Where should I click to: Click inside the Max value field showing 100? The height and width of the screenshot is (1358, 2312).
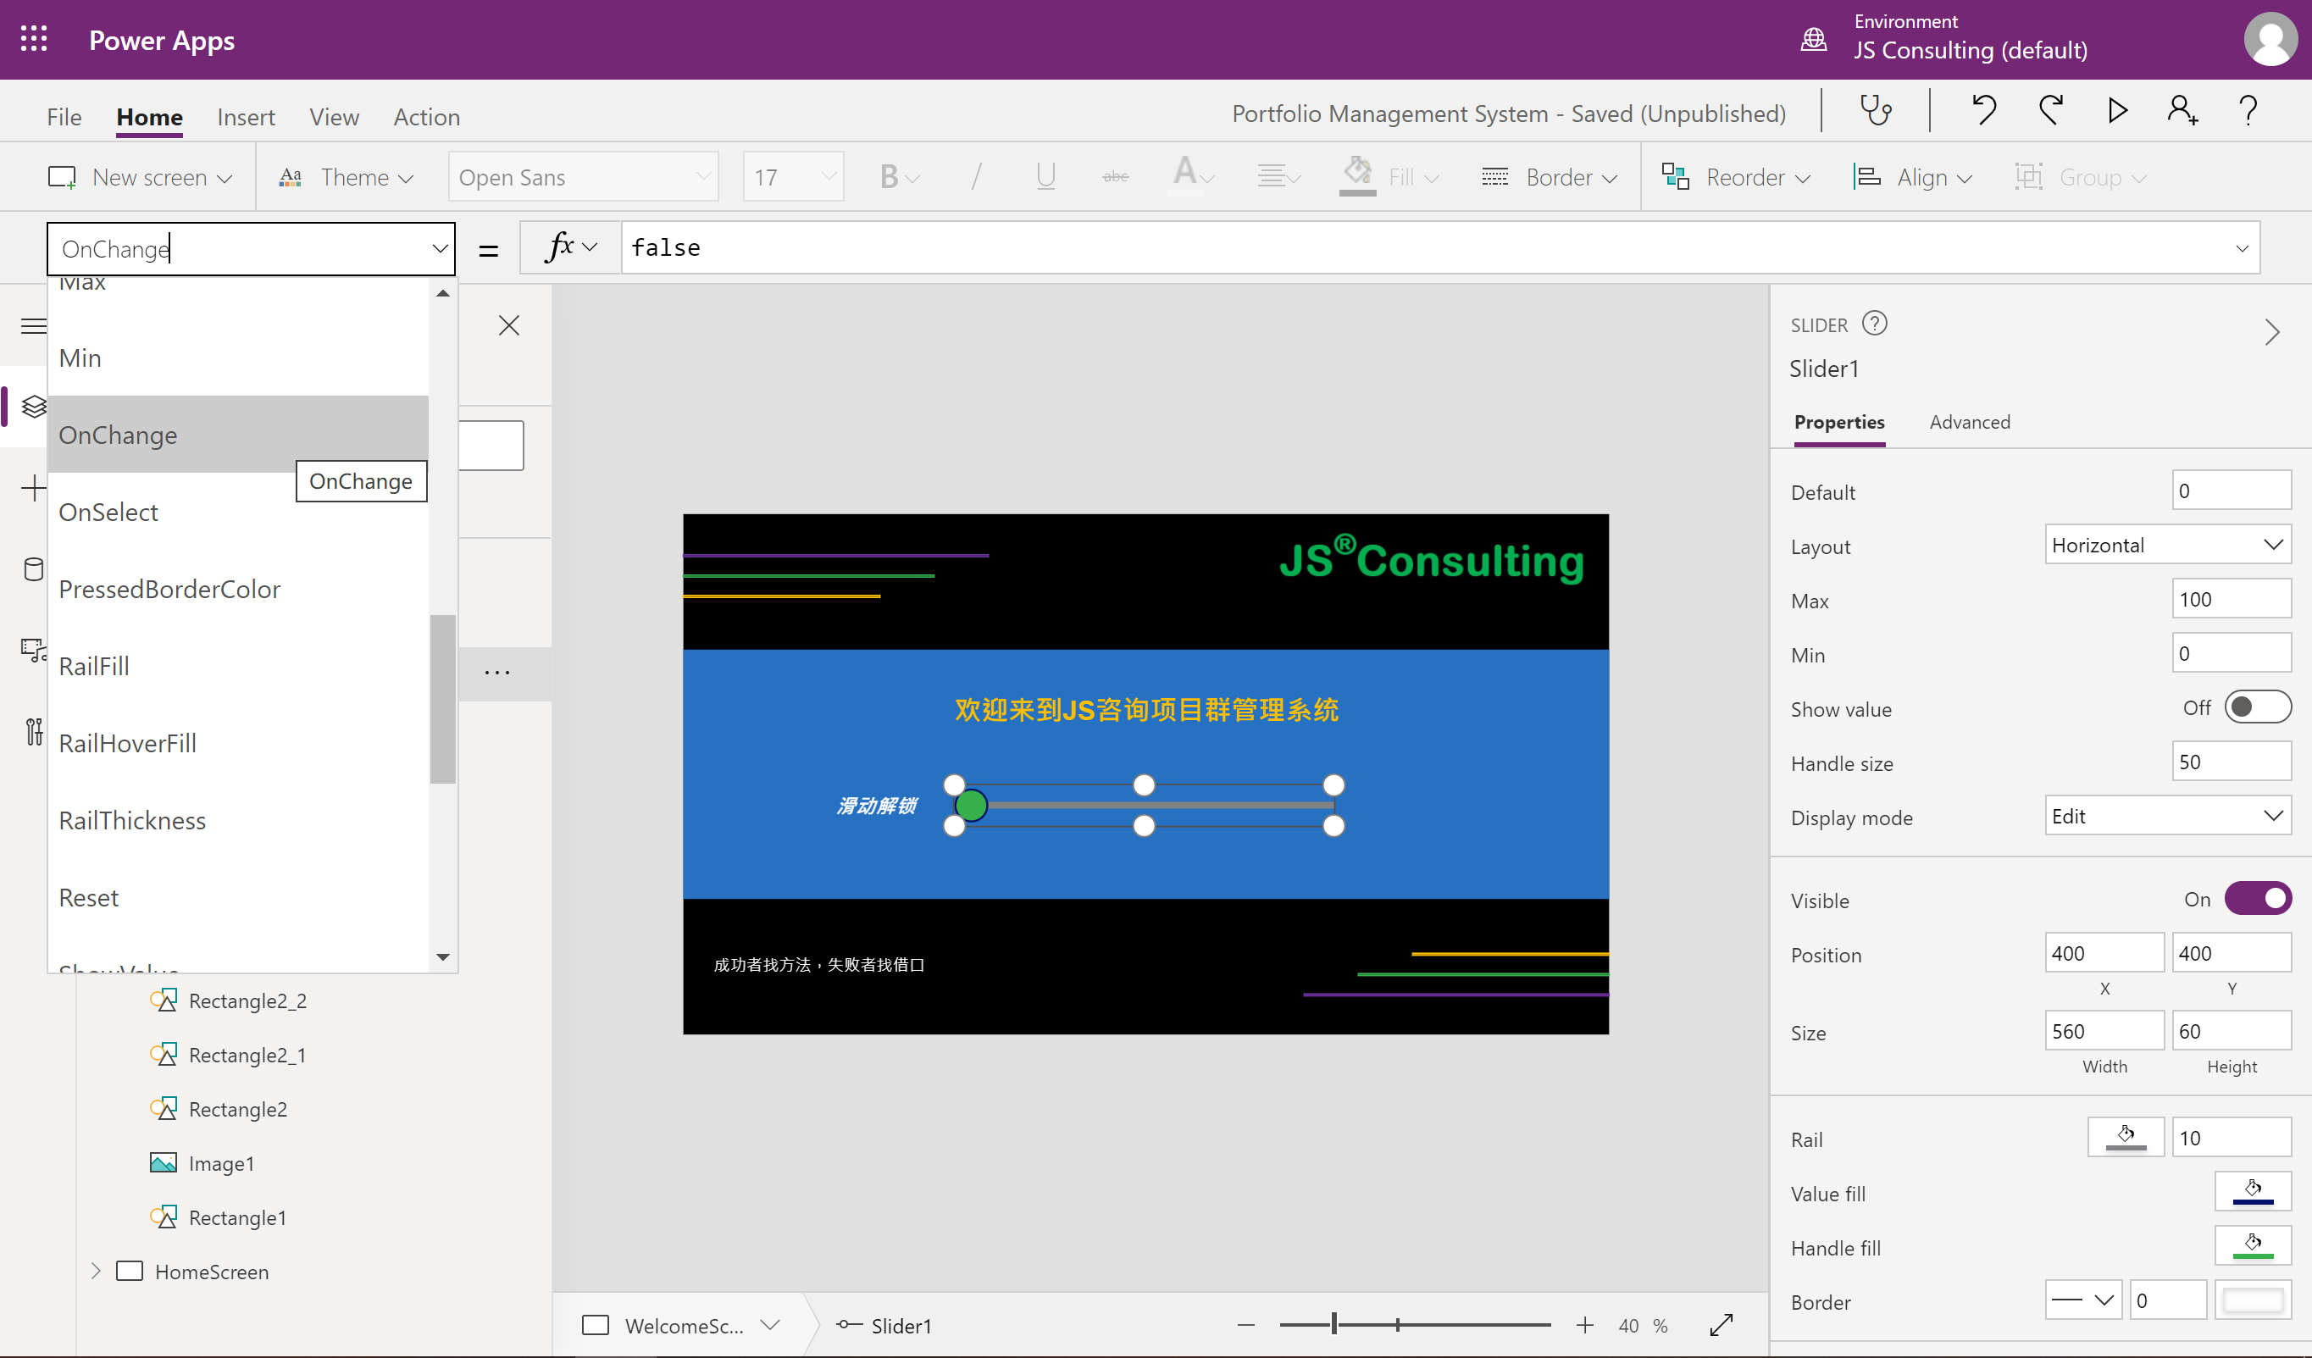[x=2232, y=598]
